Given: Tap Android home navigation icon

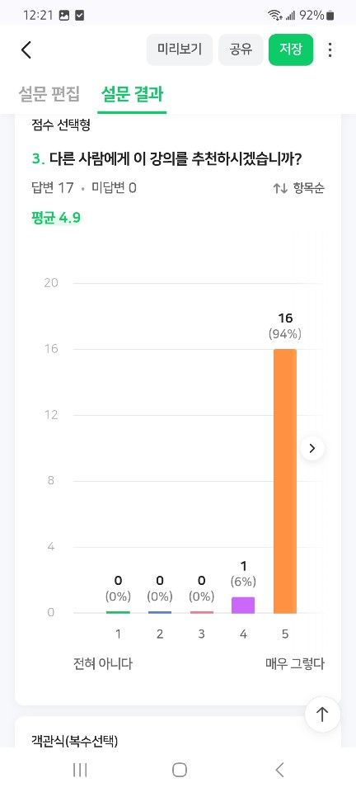Looking at the screenshot, I should 179,770.
